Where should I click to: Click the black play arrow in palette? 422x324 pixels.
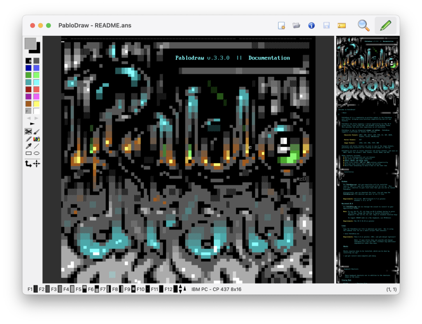(32, 124)
